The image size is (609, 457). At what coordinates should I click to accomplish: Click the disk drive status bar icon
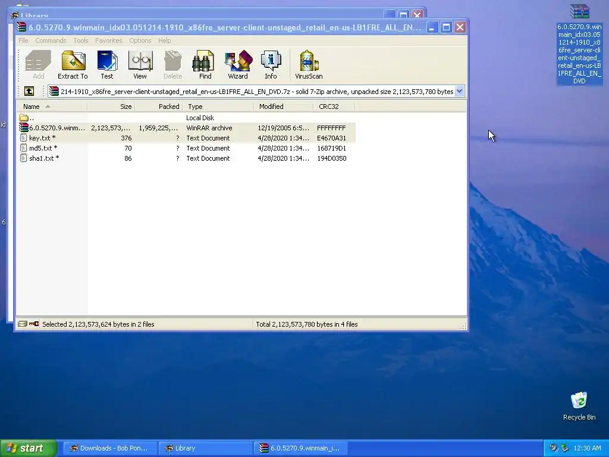[x=22, y=324]
